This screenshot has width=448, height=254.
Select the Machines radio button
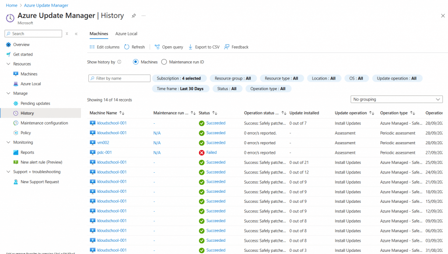point(136,62)
